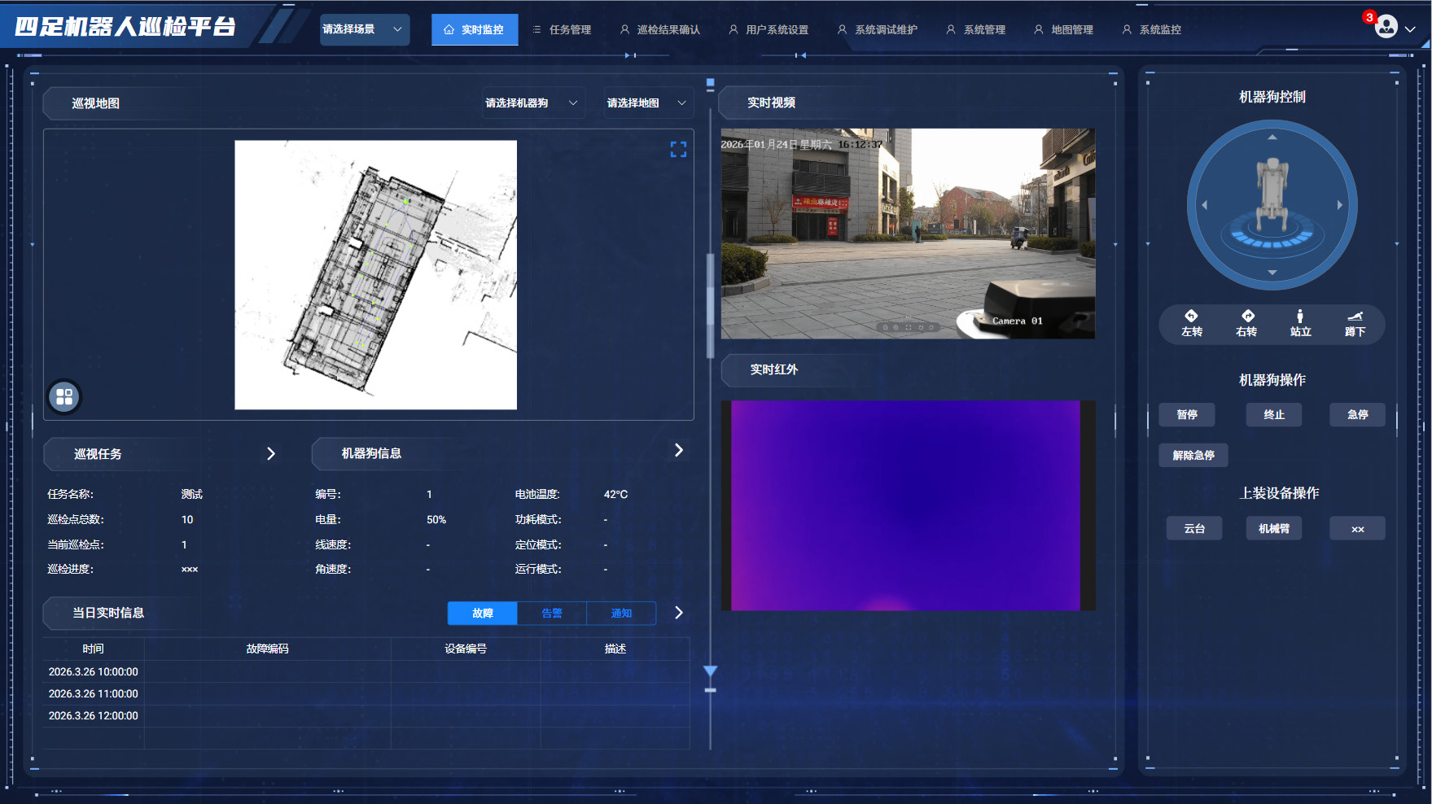Image resolution: width=1432 pixels, height=804 pixels.
Task: Click the 云台 gimbal button
Action: pyautogui.click(x=1194, y=529)
